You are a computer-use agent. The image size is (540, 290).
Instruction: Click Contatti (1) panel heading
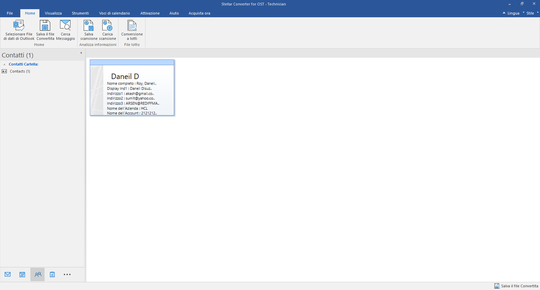click(18, 55)
